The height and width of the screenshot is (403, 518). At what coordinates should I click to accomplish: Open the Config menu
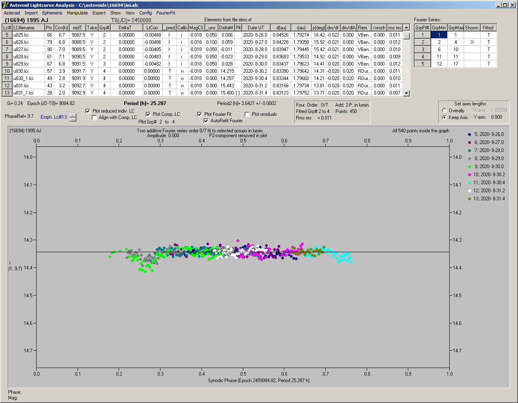146,13
